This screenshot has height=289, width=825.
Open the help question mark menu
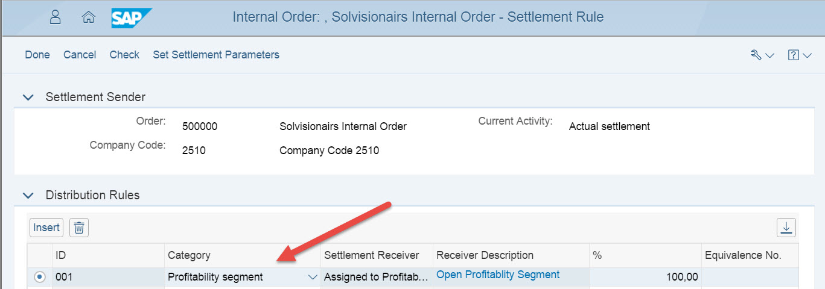pos(799,55)
